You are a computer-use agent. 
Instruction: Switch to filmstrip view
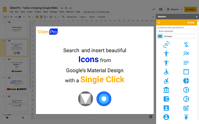tap(7, 118)
